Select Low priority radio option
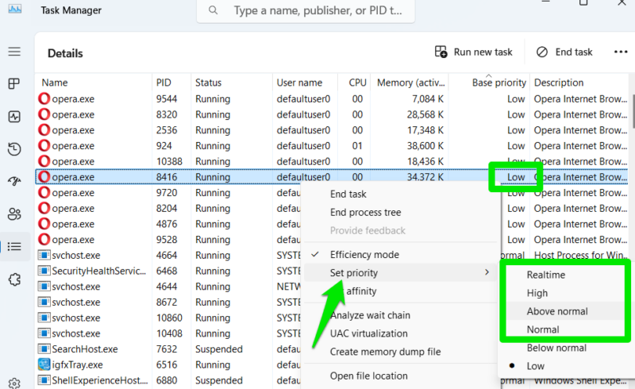This screenshot has width=635, height=389. 564,366
